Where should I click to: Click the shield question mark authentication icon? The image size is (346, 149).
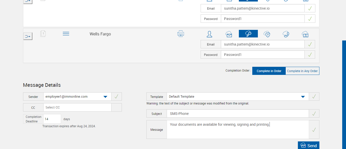click(267, 34)
